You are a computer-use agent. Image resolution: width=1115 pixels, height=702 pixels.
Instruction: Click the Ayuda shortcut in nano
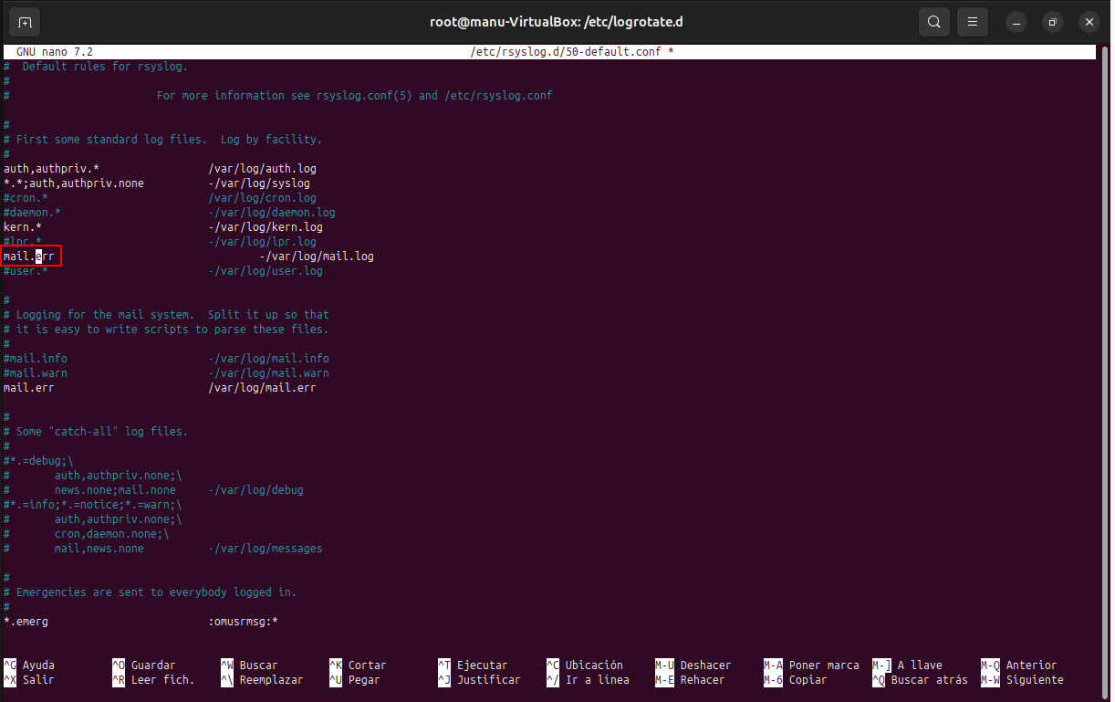click(38, 665)
